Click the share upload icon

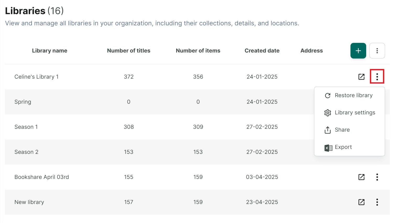(x=328, y=130)
